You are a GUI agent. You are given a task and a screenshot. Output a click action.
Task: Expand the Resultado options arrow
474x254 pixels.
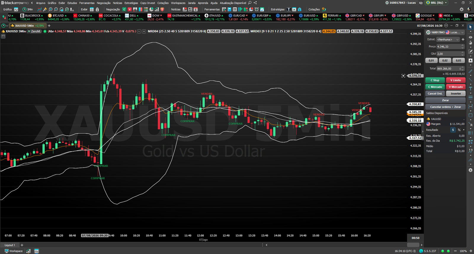(464, 130)
